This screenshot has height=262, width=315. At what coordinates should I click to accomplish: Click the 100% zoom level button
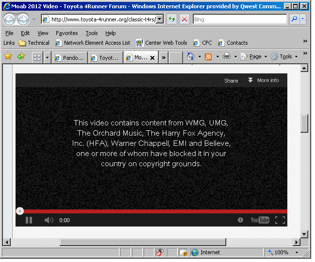(x=278, y=253)
